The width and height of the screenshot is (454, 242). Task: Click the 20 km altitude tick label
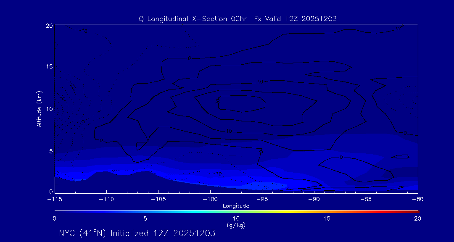(x=49, y=26)
